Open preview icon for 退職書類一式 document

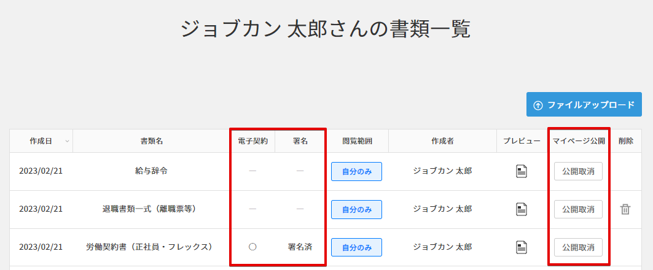point(521,209)
